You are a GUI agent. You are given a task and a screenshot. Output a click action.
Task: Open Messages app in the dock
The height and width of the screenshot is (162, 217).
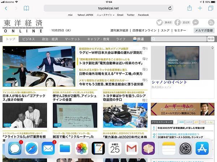[15, 148]
